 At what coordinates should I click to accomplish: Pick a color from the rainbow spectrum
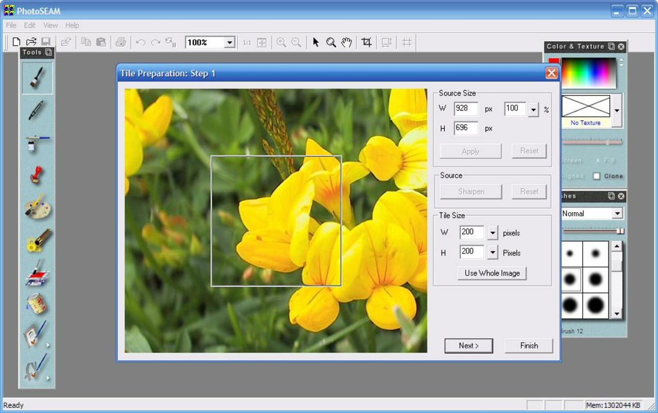(x=588, y=72)
